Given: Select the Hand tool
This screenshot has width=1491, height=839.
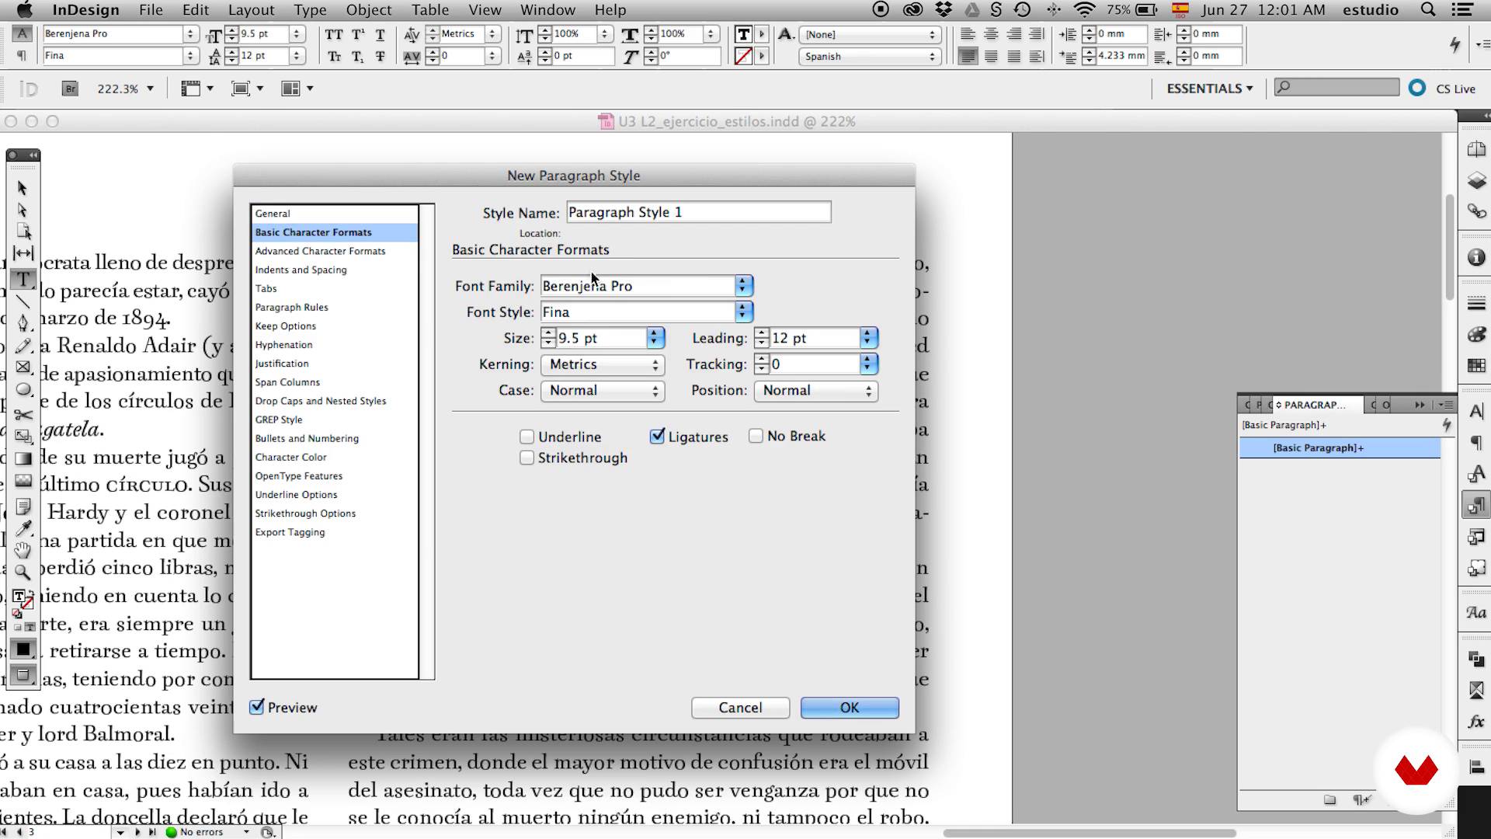Looking at the screenshot, I should click(23, 551).
